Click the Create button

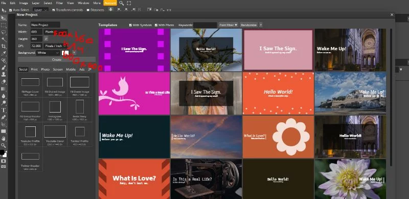[57, 59]
